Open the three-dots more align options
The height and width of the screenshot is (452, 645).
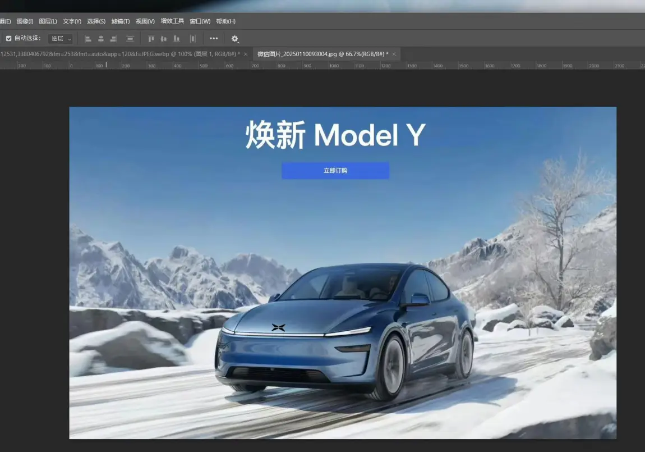coord(214,38)
